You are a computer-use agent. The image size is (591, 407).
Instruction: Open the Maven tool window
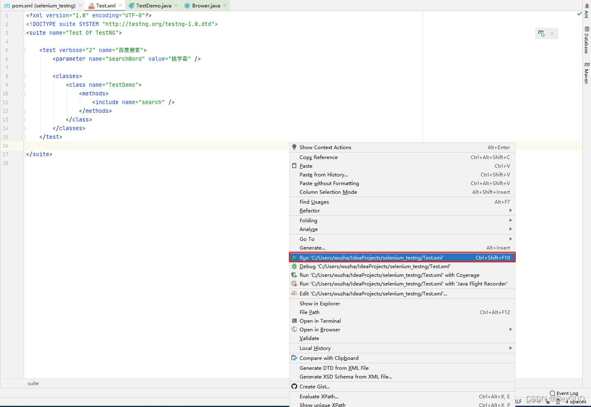coord(586,73)
